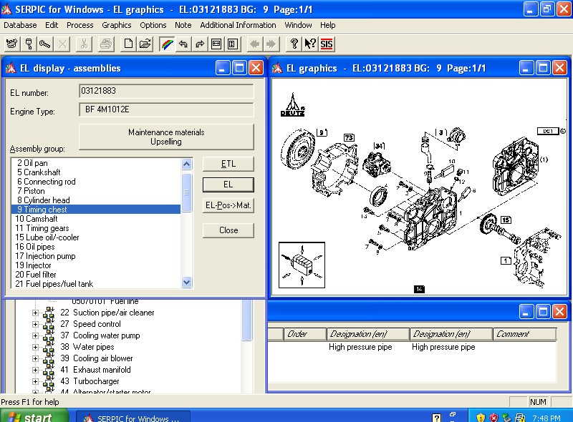Click the piston toolbar icon
Image resolution: width=573 pixels, height=422 pixels.
tap(29, 44)
